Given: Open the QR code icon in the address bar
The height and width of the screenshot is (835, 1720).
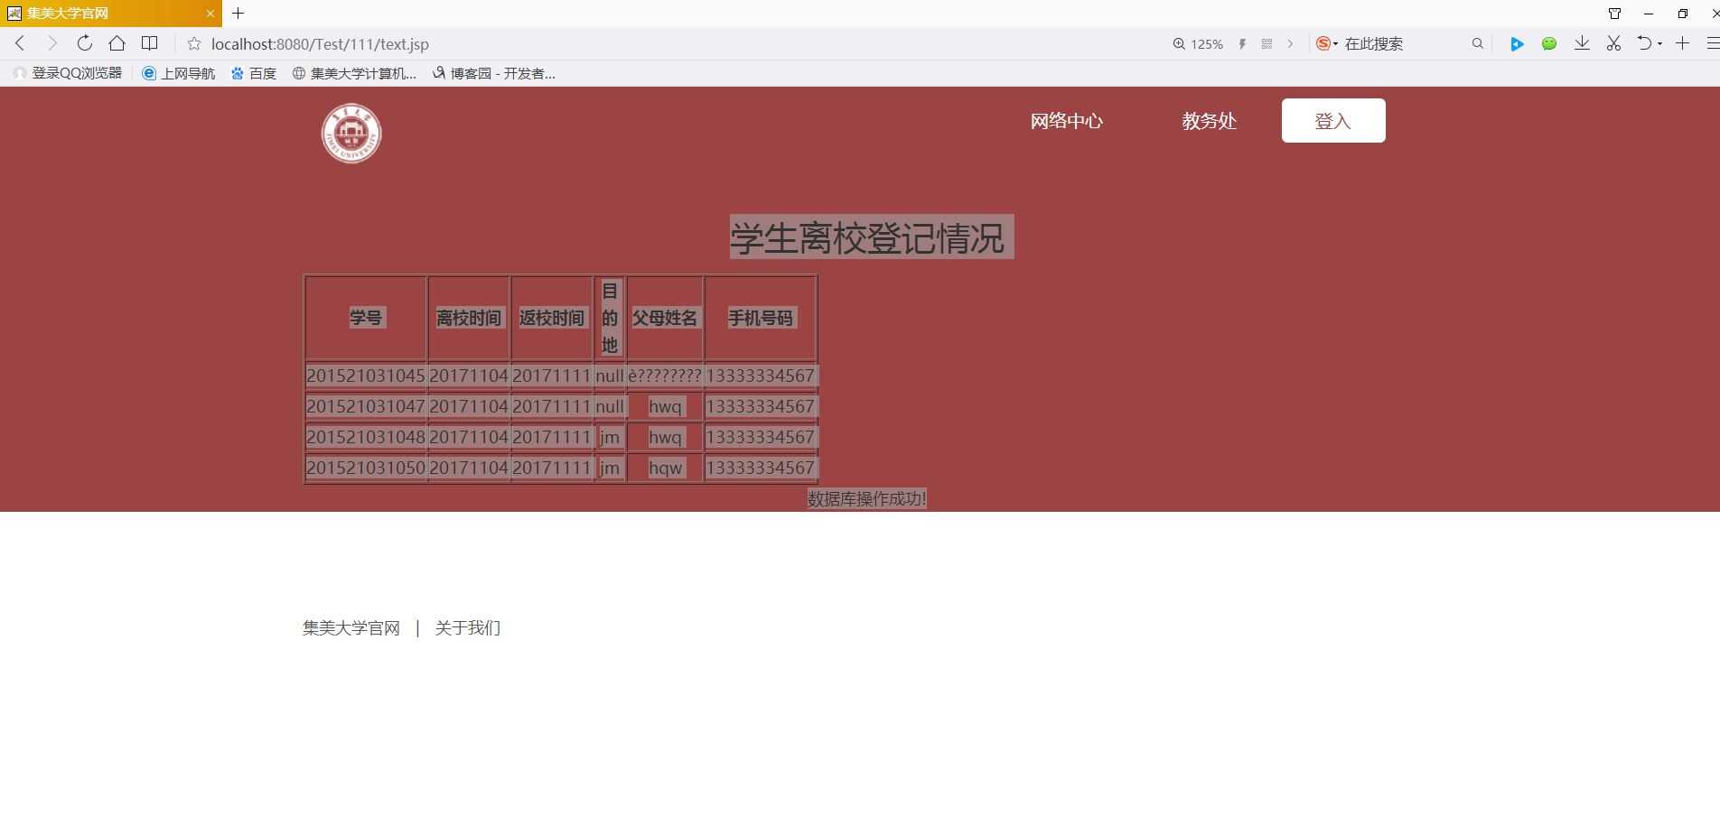Looking at the screenshot, I should [x=1267, y=43].
